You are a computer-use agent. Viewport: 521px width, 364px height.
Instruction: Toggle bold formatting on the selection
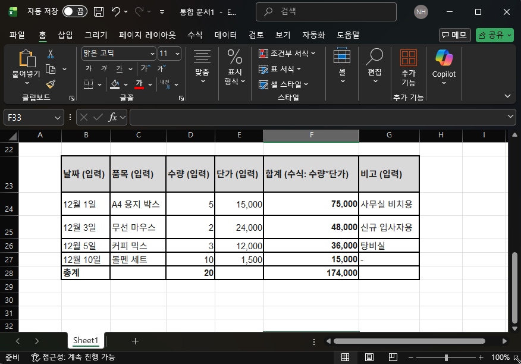pyautogui.click(x=90, y=68)
